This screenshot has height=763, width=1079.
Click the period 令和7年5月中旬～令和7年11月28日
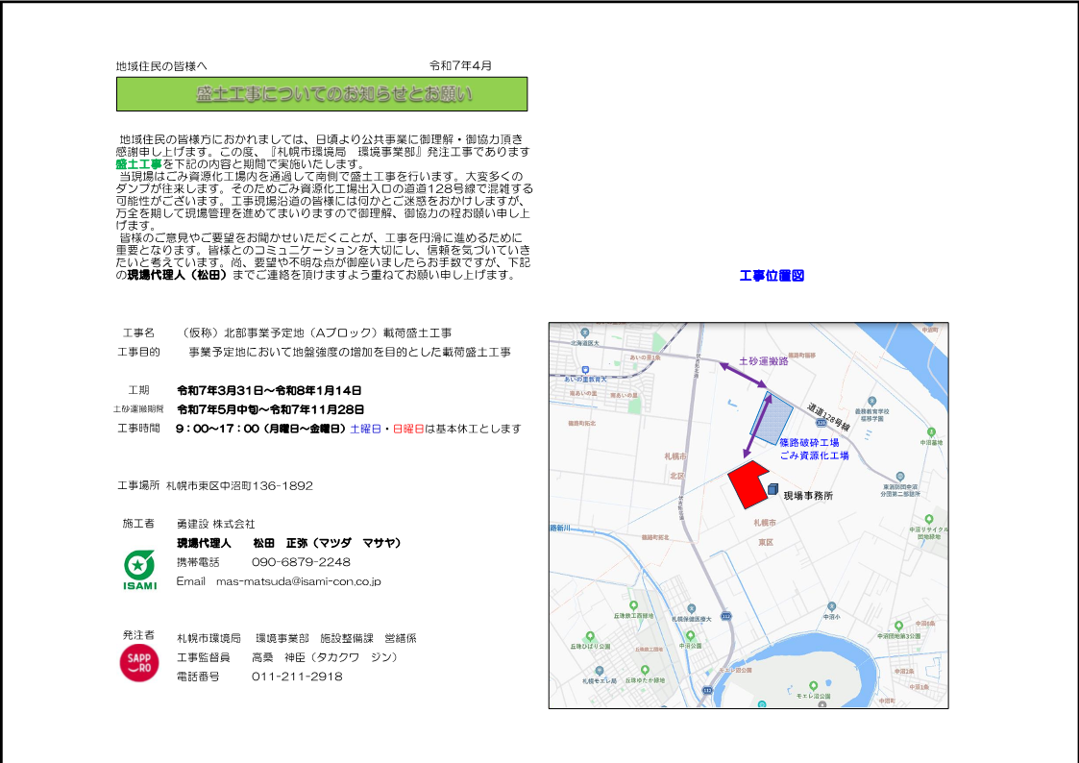coord(270,409)
